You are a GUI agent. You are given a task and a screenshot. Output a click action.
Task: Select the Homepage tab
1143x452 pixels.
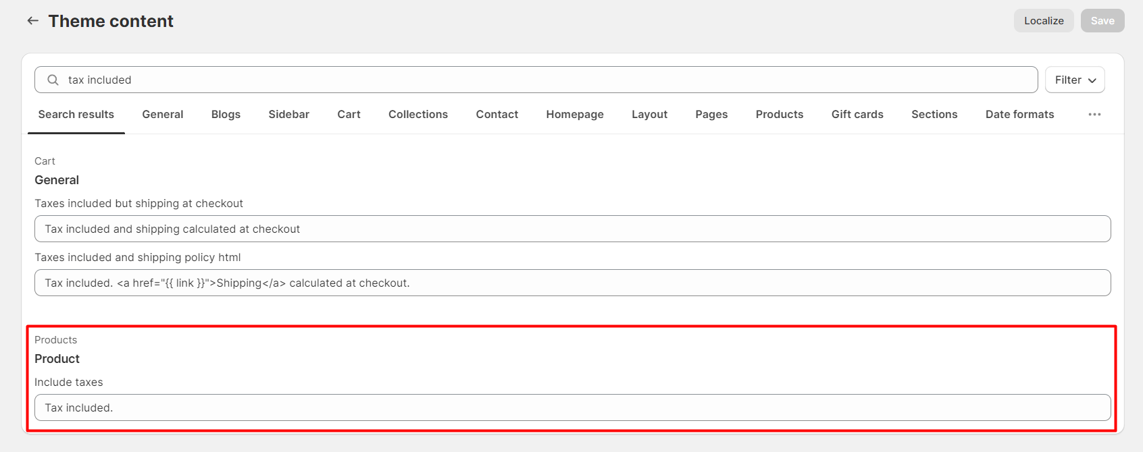(574, 115)
